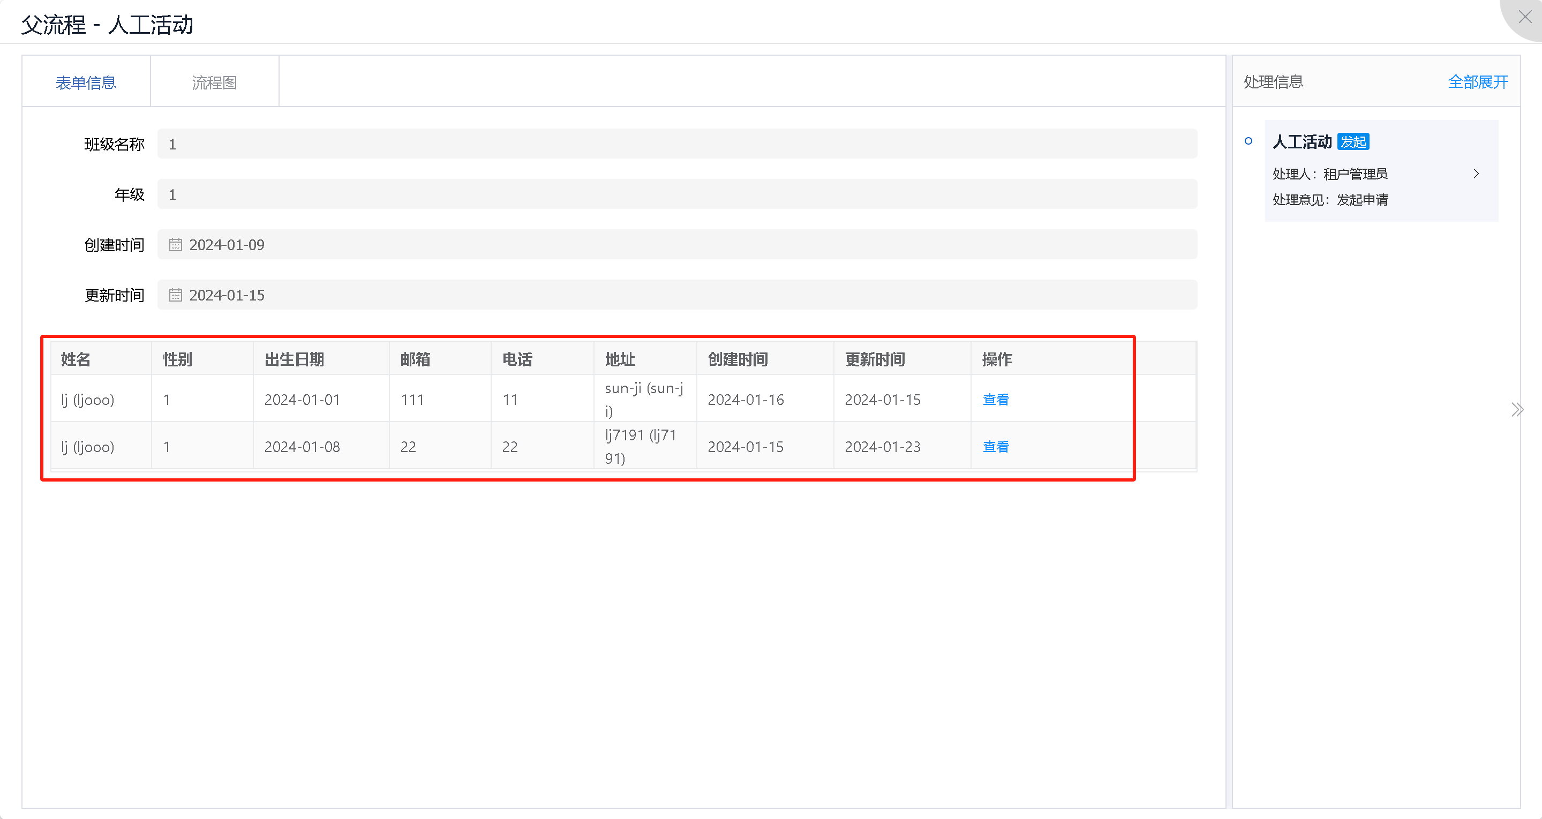1542x819 pixels.
Task: Click the 发起 tag badge
Action: (x=1353, y=142)
